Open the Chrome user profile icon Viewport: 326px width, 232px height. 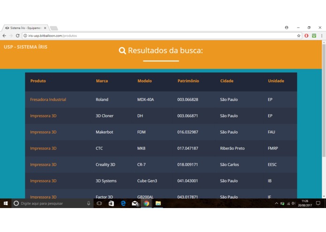point(287,27)
